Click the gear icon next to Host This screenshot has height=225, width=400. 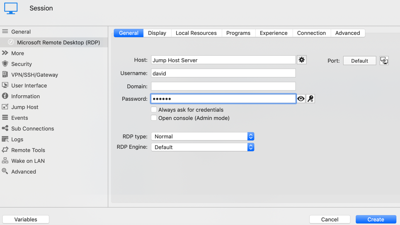tap(301, 60)
